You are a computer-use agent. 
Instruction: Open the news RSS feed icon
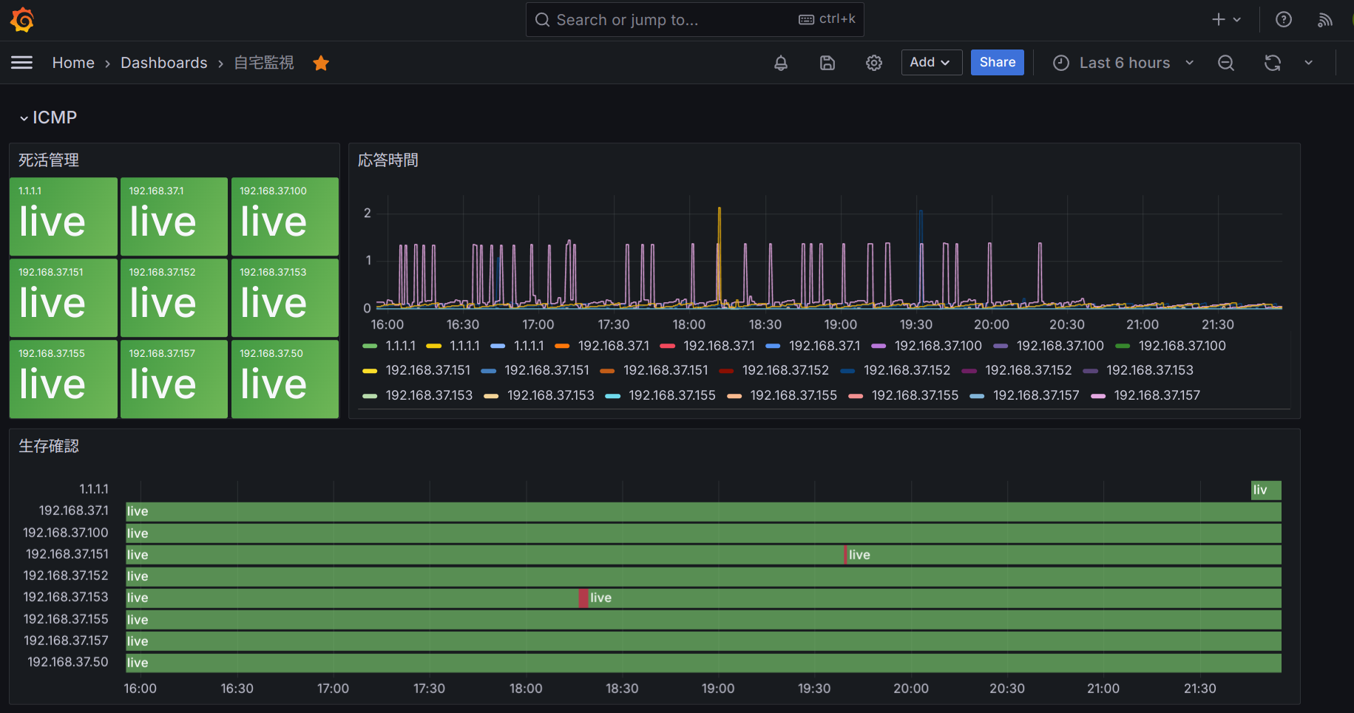tap(1325, 20)
